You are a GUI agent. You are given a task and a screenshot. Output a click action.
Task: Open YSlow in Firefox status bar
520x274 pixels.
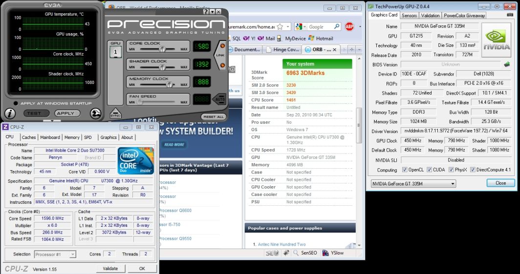coord(333,253)
